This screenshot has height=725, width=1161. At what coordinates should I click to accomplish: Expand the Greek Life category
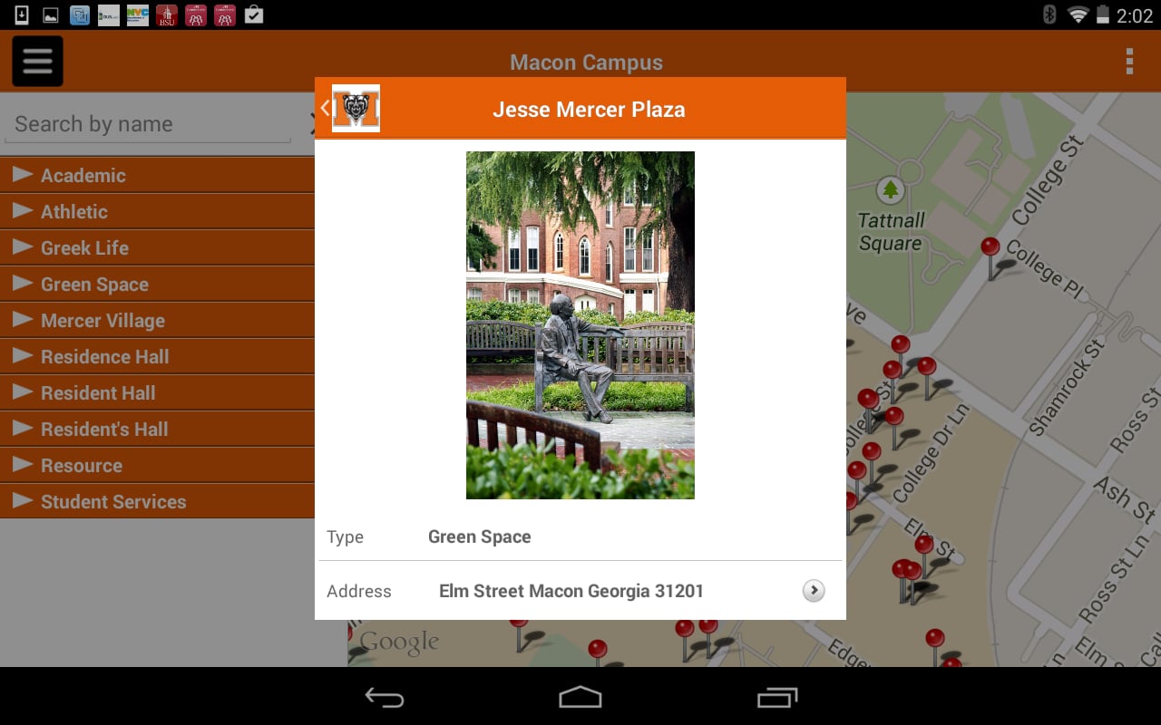coord(157,247)
